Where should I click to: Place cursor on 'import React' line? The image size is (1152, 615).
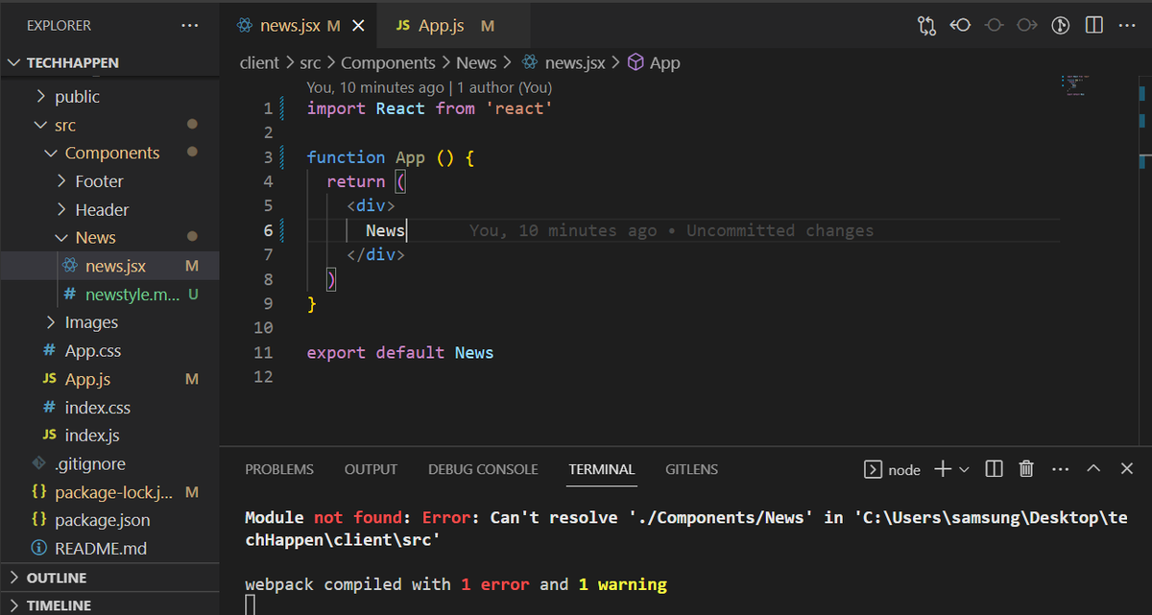(x=430, y=108)
